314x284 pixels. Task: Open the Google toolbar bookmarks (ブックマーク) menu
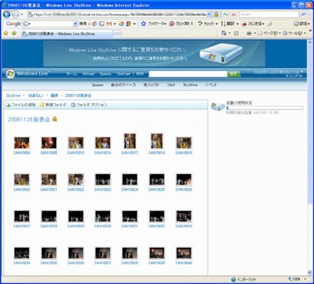coord(157,24)
